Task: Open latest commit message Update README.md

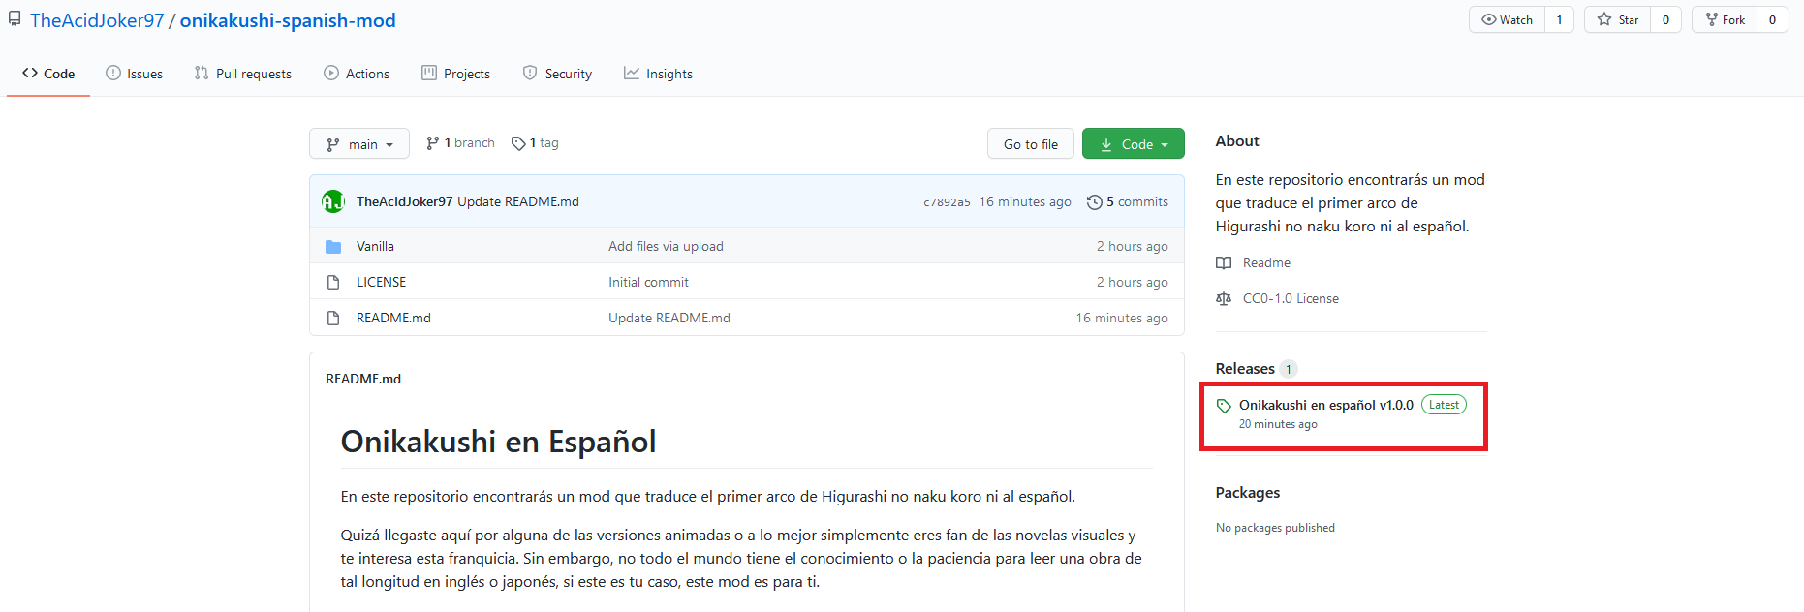Action: [x=518, y=201]
